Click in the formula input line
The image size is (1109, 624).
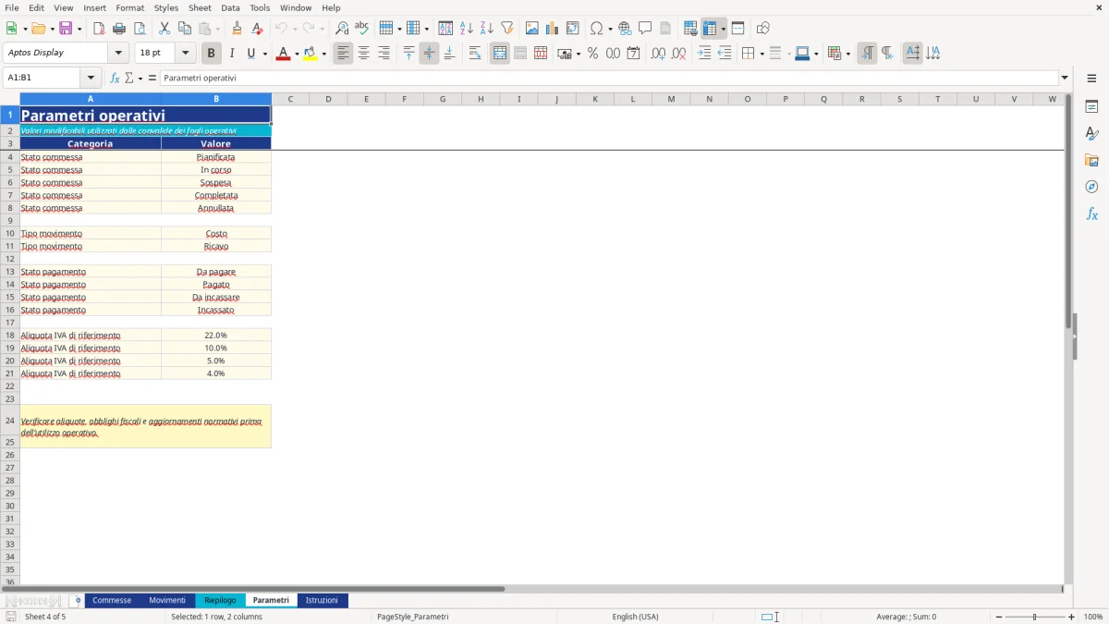[609, 78]
